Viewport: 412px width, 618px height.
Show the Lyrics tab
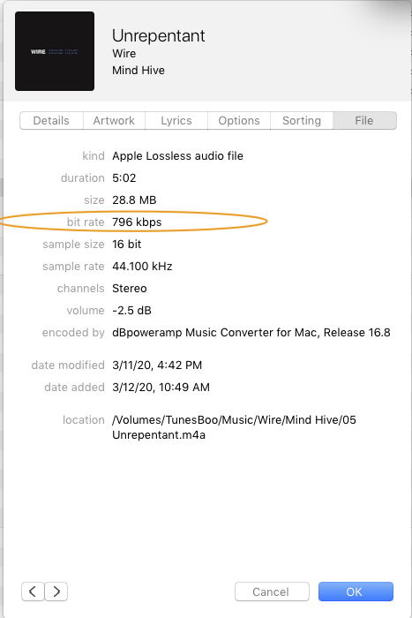[x=176, y=121]
